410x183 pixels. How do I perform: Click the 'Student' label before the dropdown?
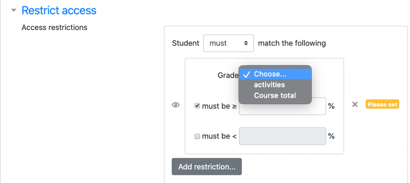[185, 43]
